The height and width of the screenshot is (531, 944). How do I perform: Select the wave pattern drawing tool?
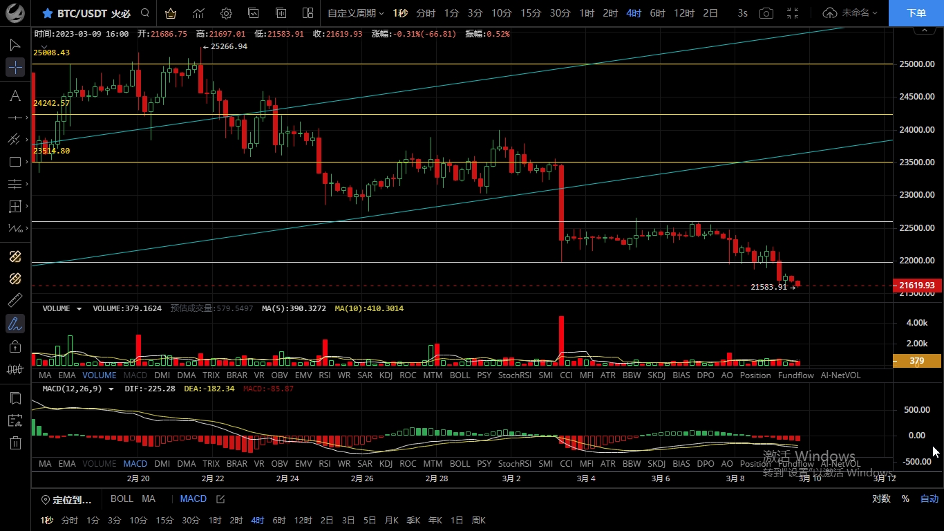coord(15,228)
